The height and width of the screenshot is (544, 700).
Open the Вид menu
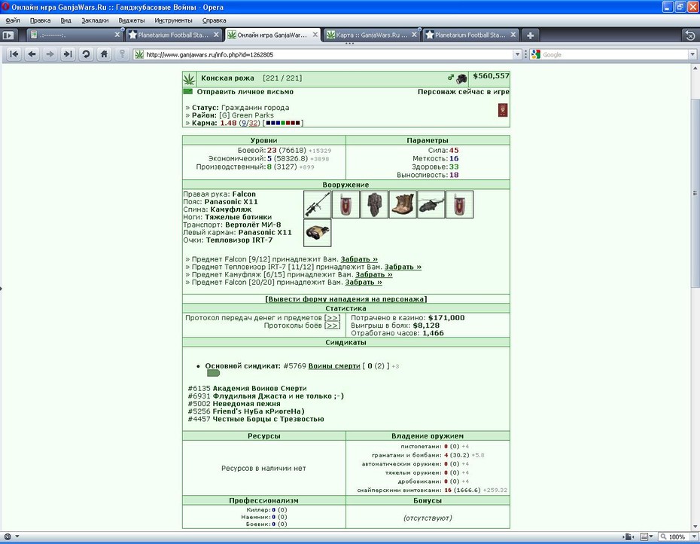[x=65, y=20]
